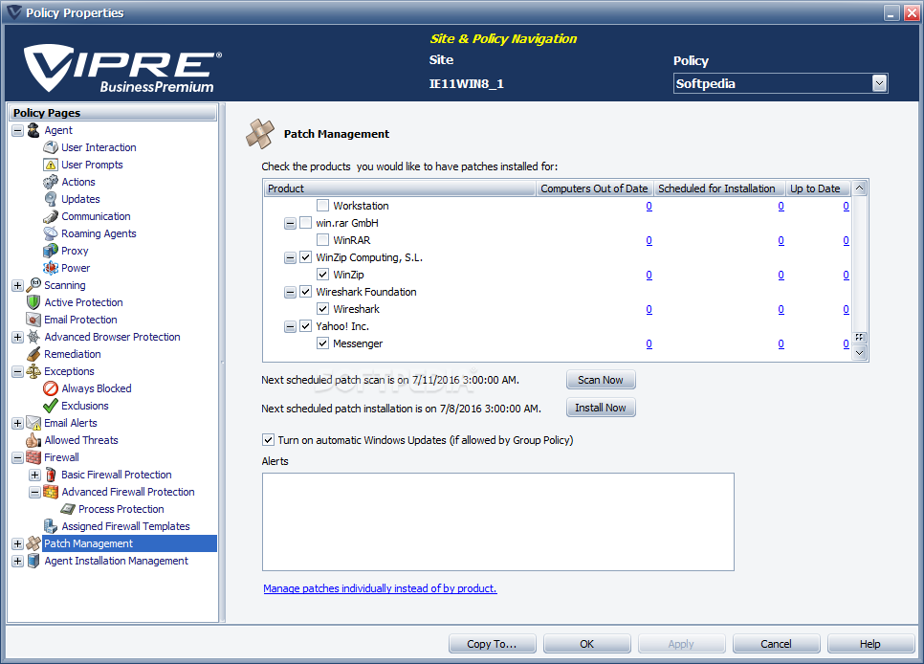Click the Email Protection icon

click(x=33, y=320)
